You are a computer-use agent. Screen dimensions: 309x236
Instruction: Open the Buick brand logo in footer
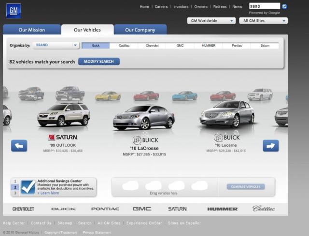[63, 209]
